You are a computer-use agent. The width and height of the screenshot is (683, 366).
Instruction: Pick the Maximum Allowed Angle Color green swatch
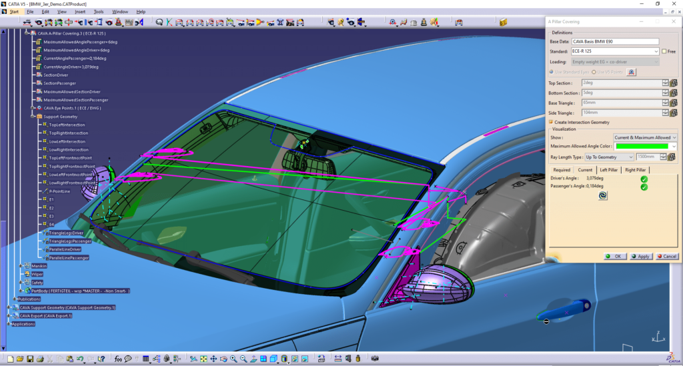click(x=642, y=147)
